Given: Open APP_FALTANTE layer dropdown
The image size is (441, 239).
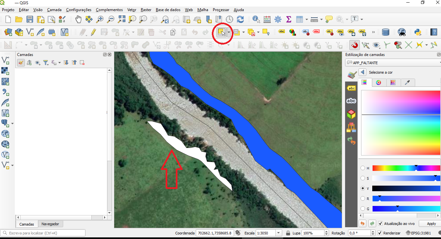Looking at the screenshot, I should click(393, 63).
